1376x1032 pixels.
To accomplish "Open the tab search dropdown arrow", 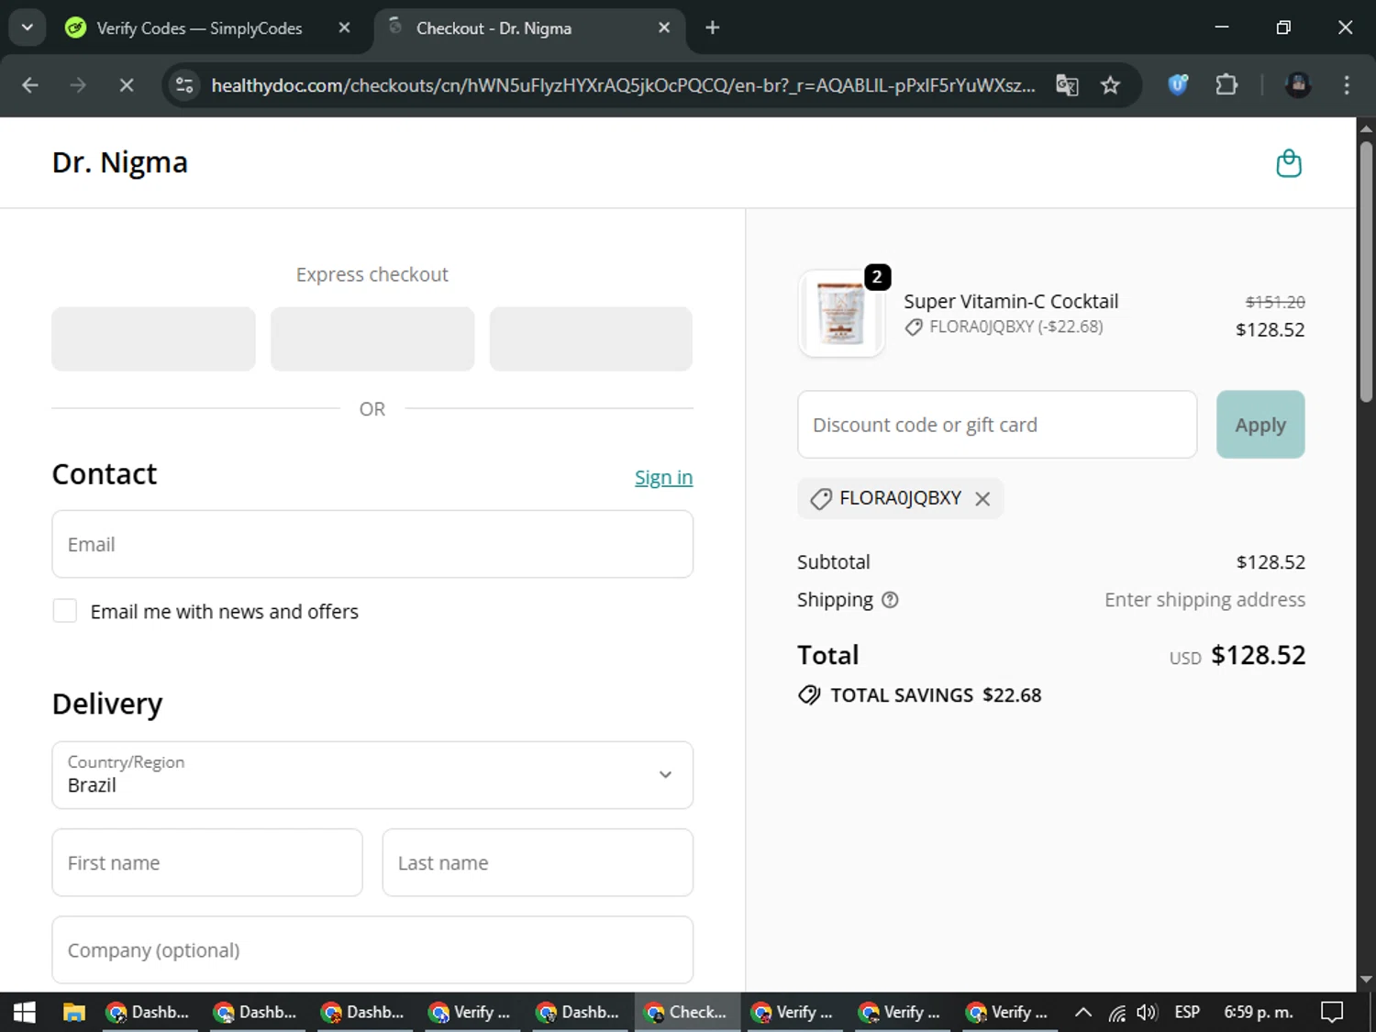I will tap(28, 28).
